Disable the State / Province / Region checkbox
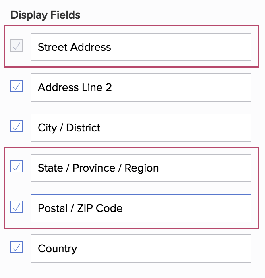This screenshot has width=265, height=278. 17,166
